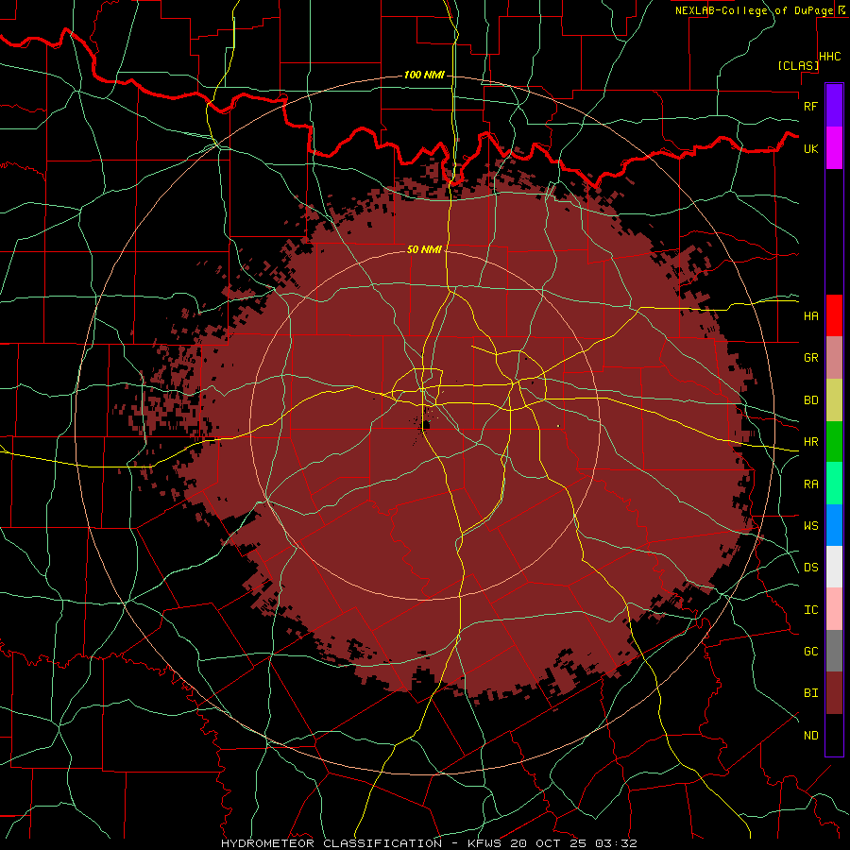Click the HR green legend swatch
The image size is (850, 850).
834,441
